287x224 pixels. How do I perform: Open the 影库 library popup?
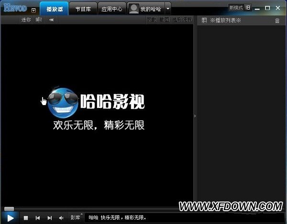[76, 217]
